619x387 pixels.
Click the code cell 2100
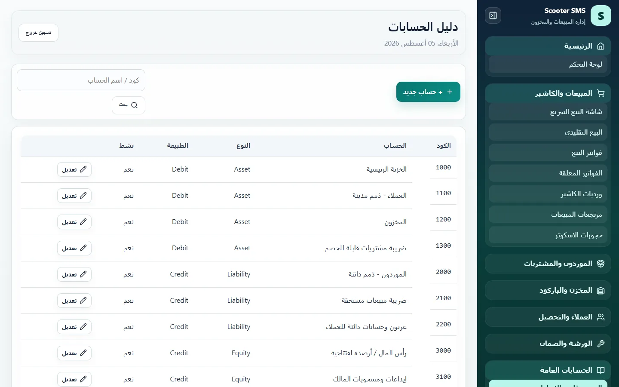tap(443, 298)
